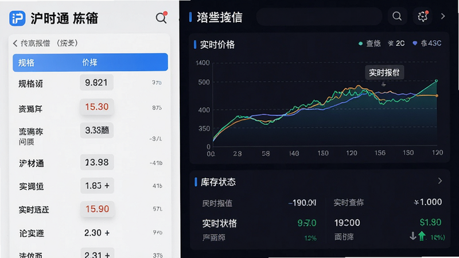Click the 实时状格 label
The image size is (459, 258).
pyautogui.click(x=219, y=224)
